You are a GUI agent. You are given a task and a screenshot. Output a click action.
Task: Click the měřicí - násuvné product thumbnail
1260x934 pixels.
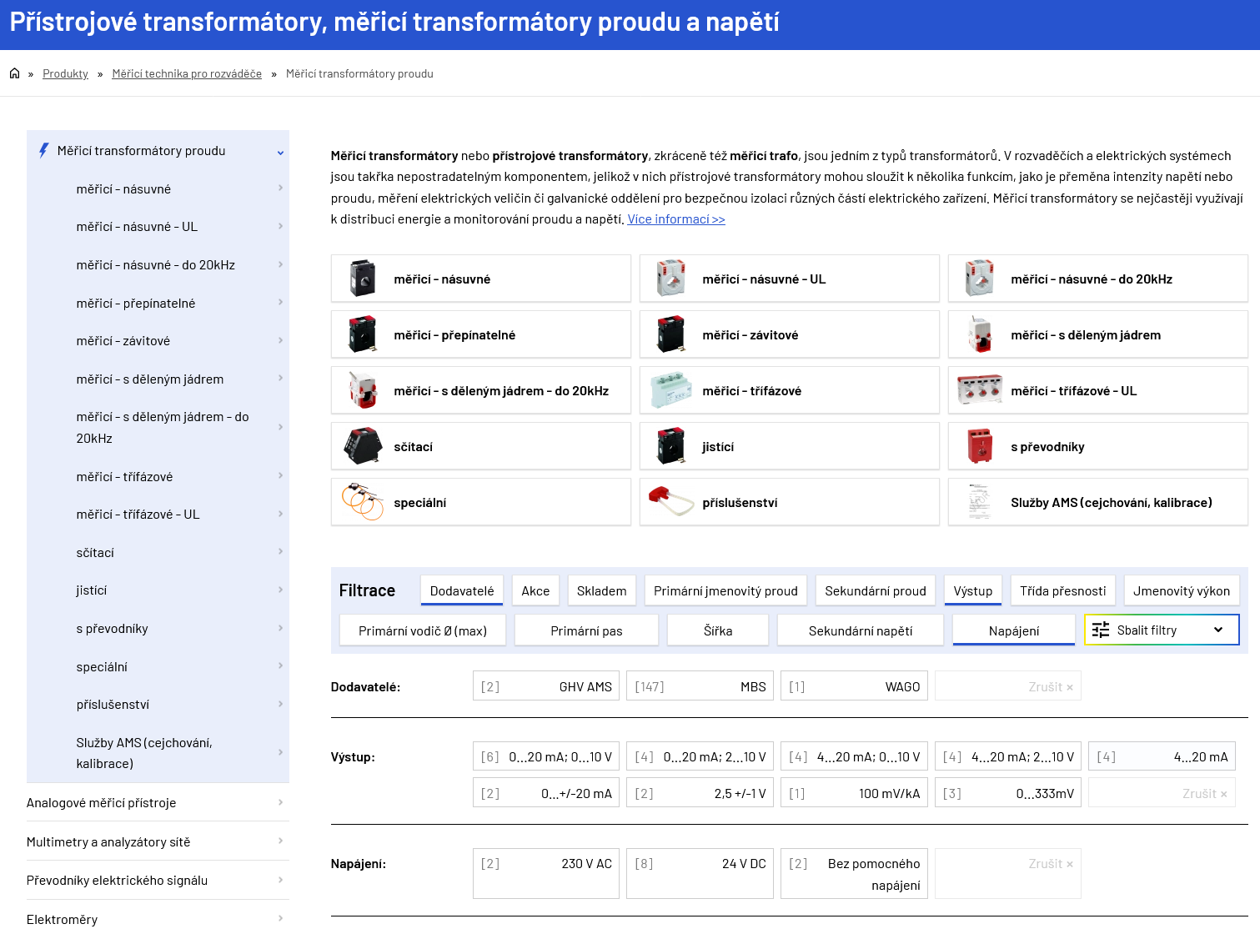[363, 279]
